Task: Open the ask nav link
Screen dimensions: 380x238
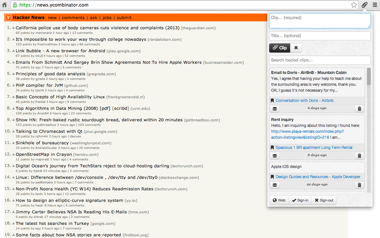Action: click(94, 18)
